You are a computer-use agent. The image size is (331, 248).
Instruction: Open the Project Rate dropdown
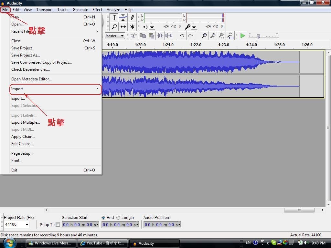click(27, 225)
